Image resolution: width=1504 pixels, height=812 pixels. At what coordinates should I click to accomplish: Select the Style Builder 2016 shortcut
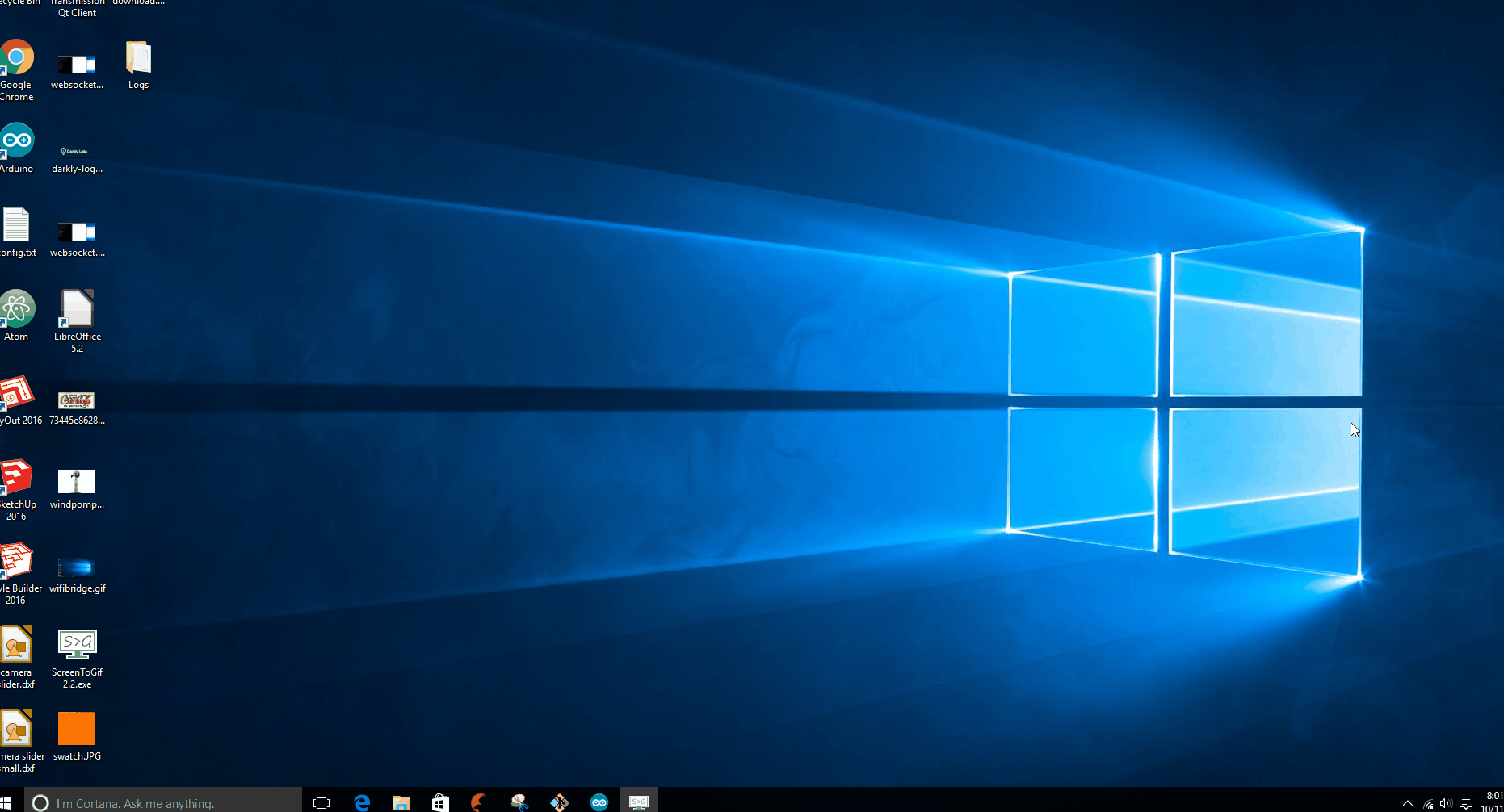pyautogui.click(x=20, y=574)
